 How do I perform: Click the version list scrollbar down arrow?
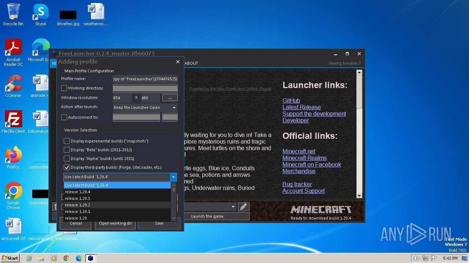[174, 218]
